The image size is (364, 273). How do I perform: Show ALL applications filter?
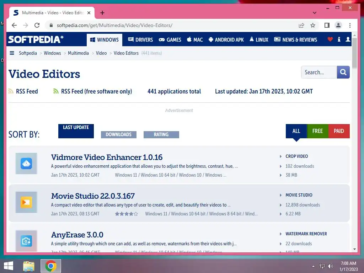296,131
